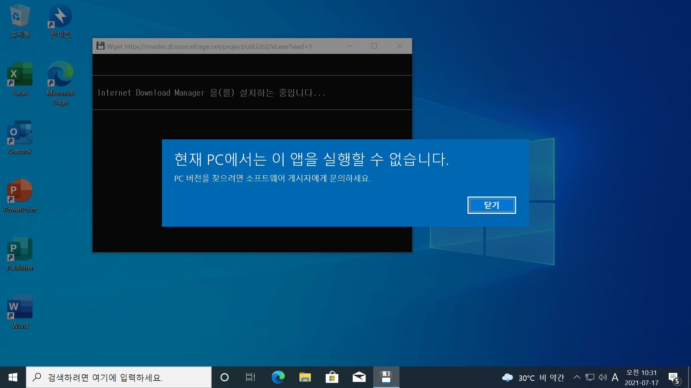Open the Publisher desktop shortcut

pyautogui.click(x=20, y=254)
